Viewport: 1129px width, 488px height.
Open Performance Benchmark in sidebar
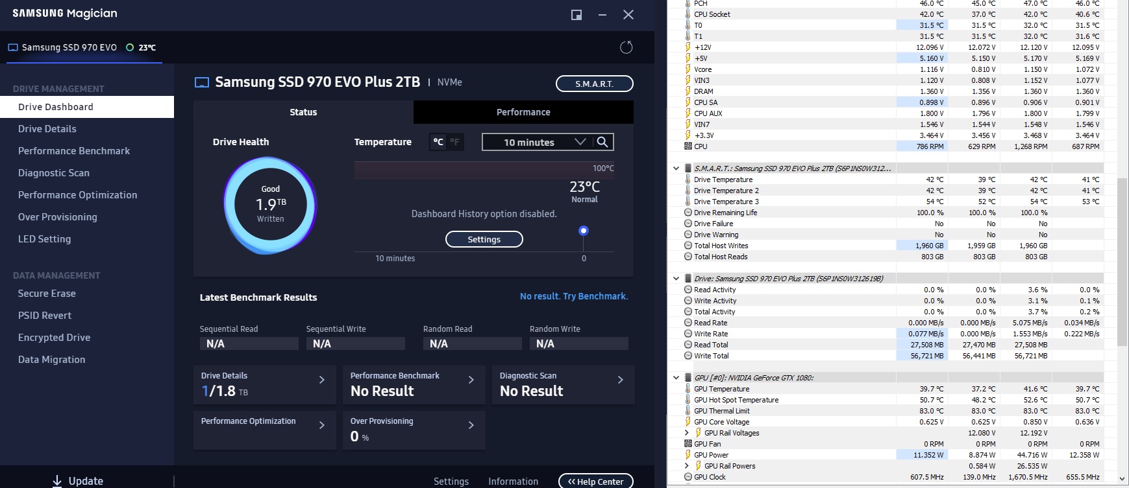point(74,151)
